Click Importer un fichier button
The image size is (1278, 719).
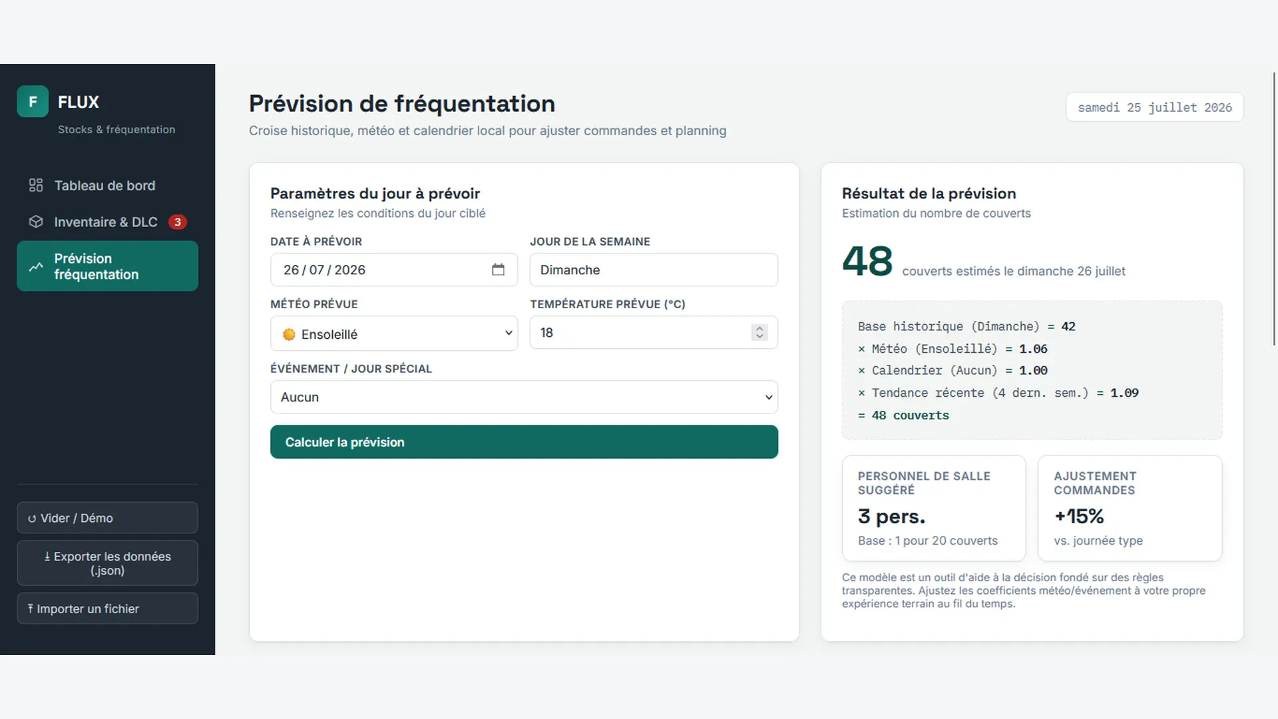pyautogui.click(x=107, y=608)
